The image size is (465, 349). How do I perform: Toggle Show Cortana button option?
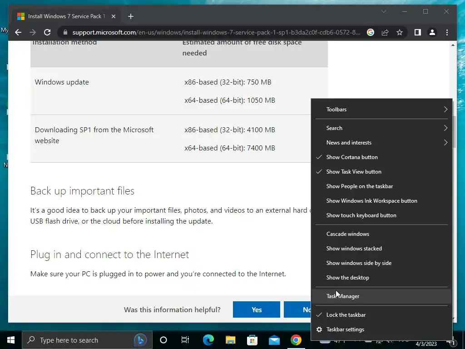click(381, 157)
